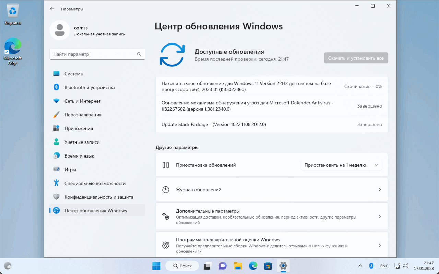Click the Settings gear on the taskbar
The image size is (439, 274).
283,266
